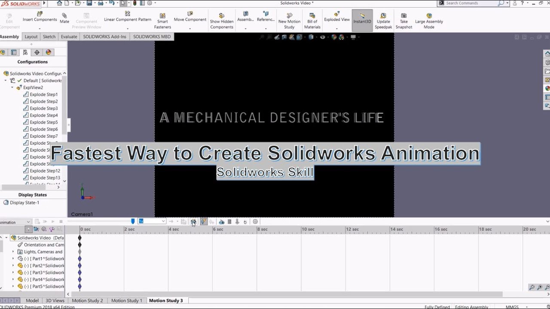The image size is (550, 309).
Task: Open Options gear in title bar
Action: 150,3
